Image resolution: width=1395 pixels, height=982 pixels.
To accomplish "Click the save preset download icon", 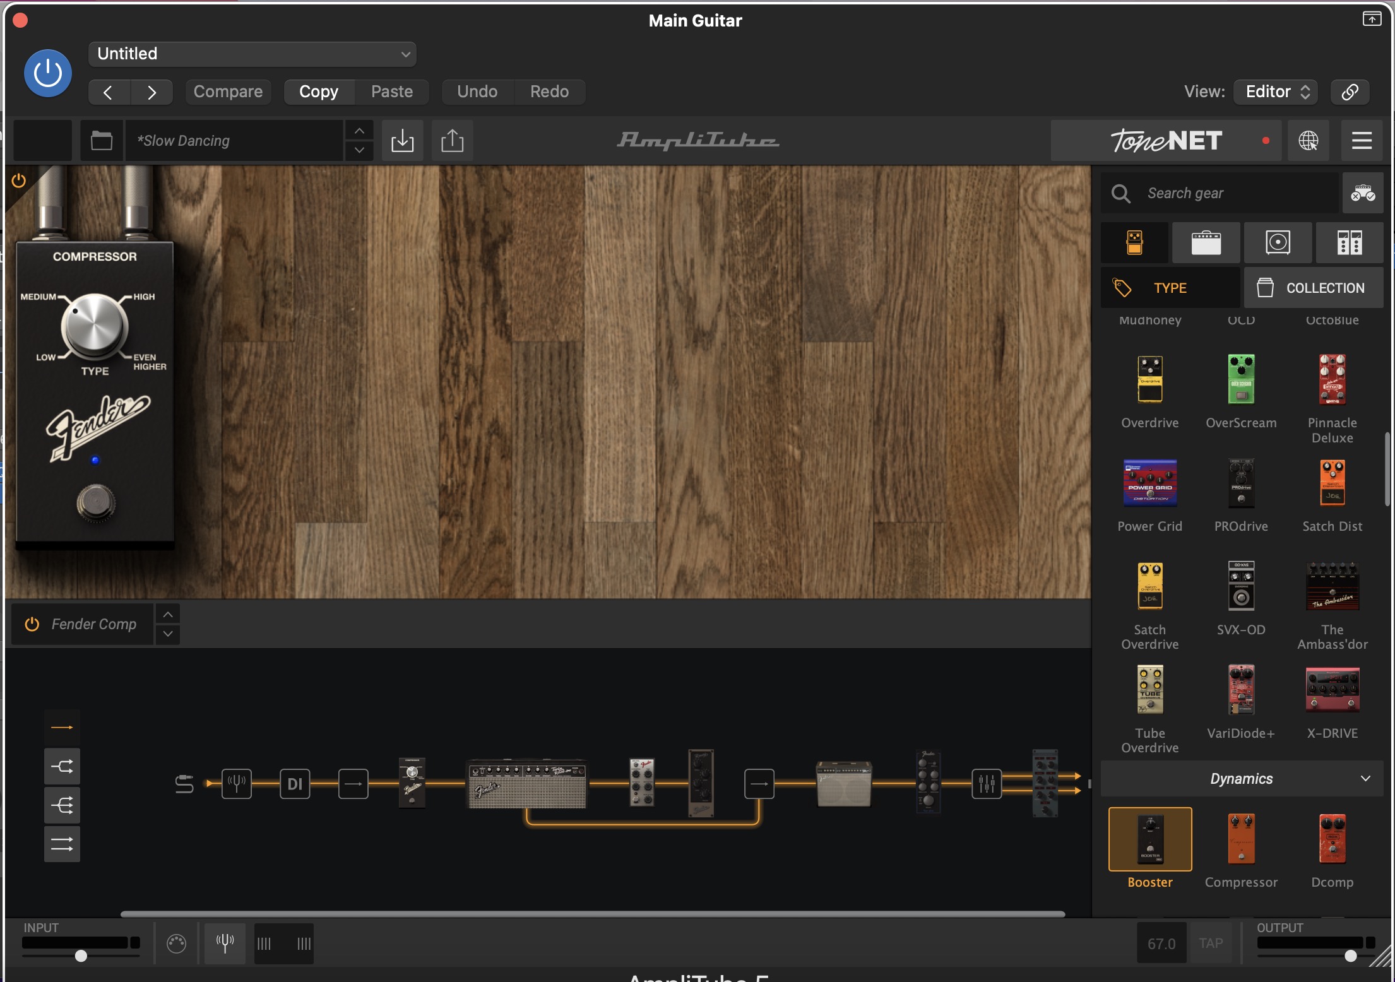I will (x=402, y=140).
